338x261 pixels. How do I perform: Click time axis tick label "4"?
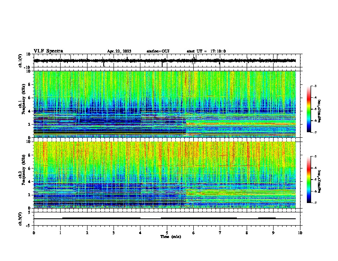(x=140, y=233)
